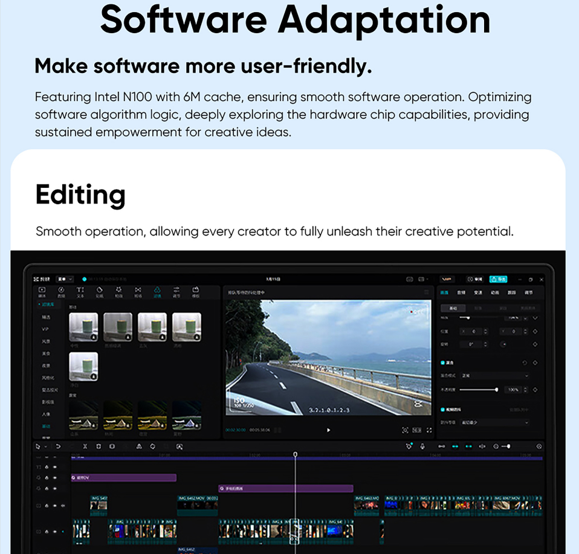Adjust the Rotation angle stepper

point(485,344)
